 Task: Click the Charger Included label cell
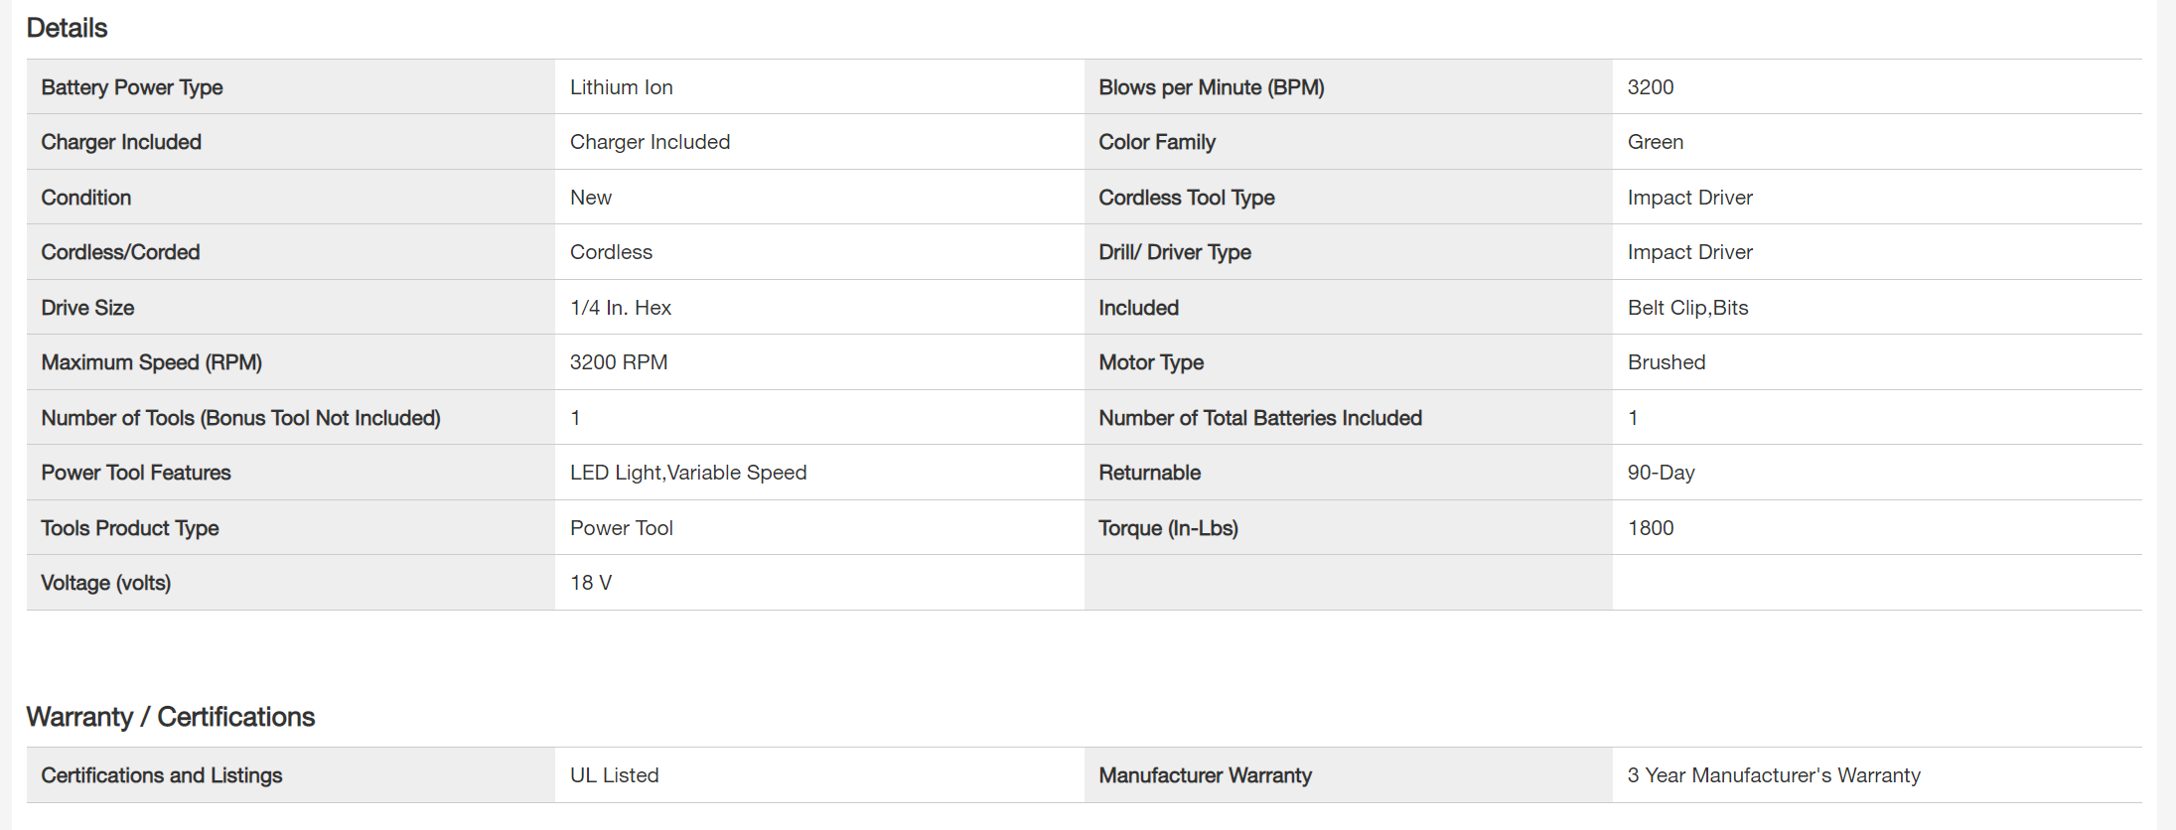(120, 142)
